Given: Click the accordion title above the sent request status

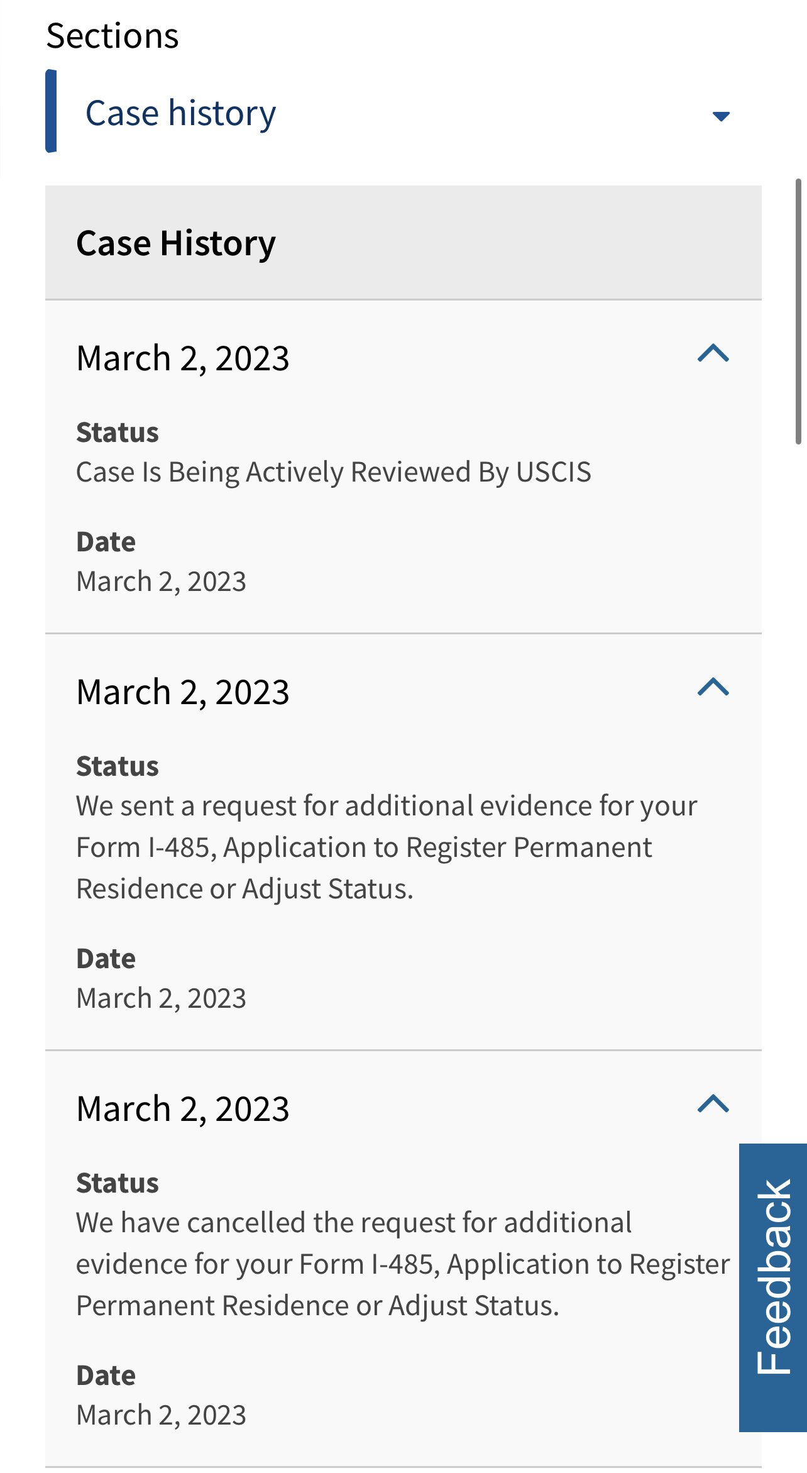Looking at the screenshot, I should pyautogui.click(x=183, y=692).
